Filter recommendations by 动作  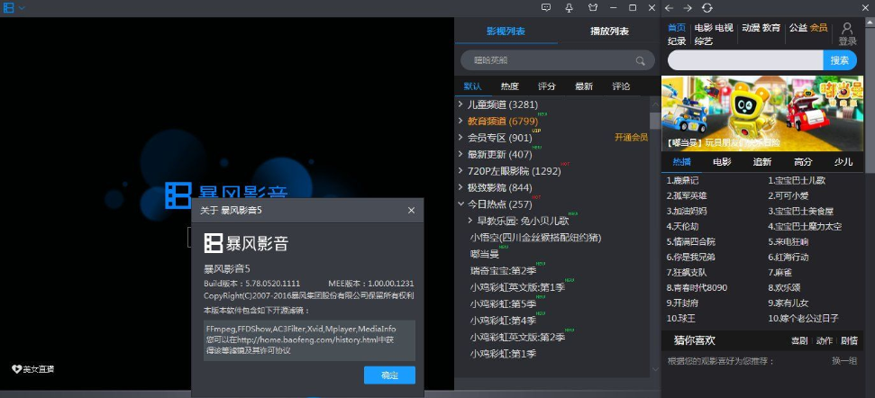[825, 340]
